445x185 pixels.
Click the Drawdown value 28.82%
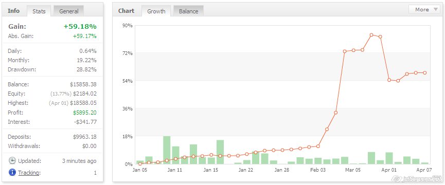tap(86, 69)
